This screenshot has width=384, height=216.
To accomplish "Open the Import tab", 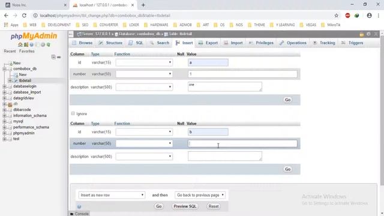I will (233, 43).
